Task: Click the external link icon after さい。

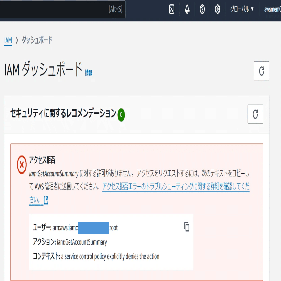Action: point(46,200)
